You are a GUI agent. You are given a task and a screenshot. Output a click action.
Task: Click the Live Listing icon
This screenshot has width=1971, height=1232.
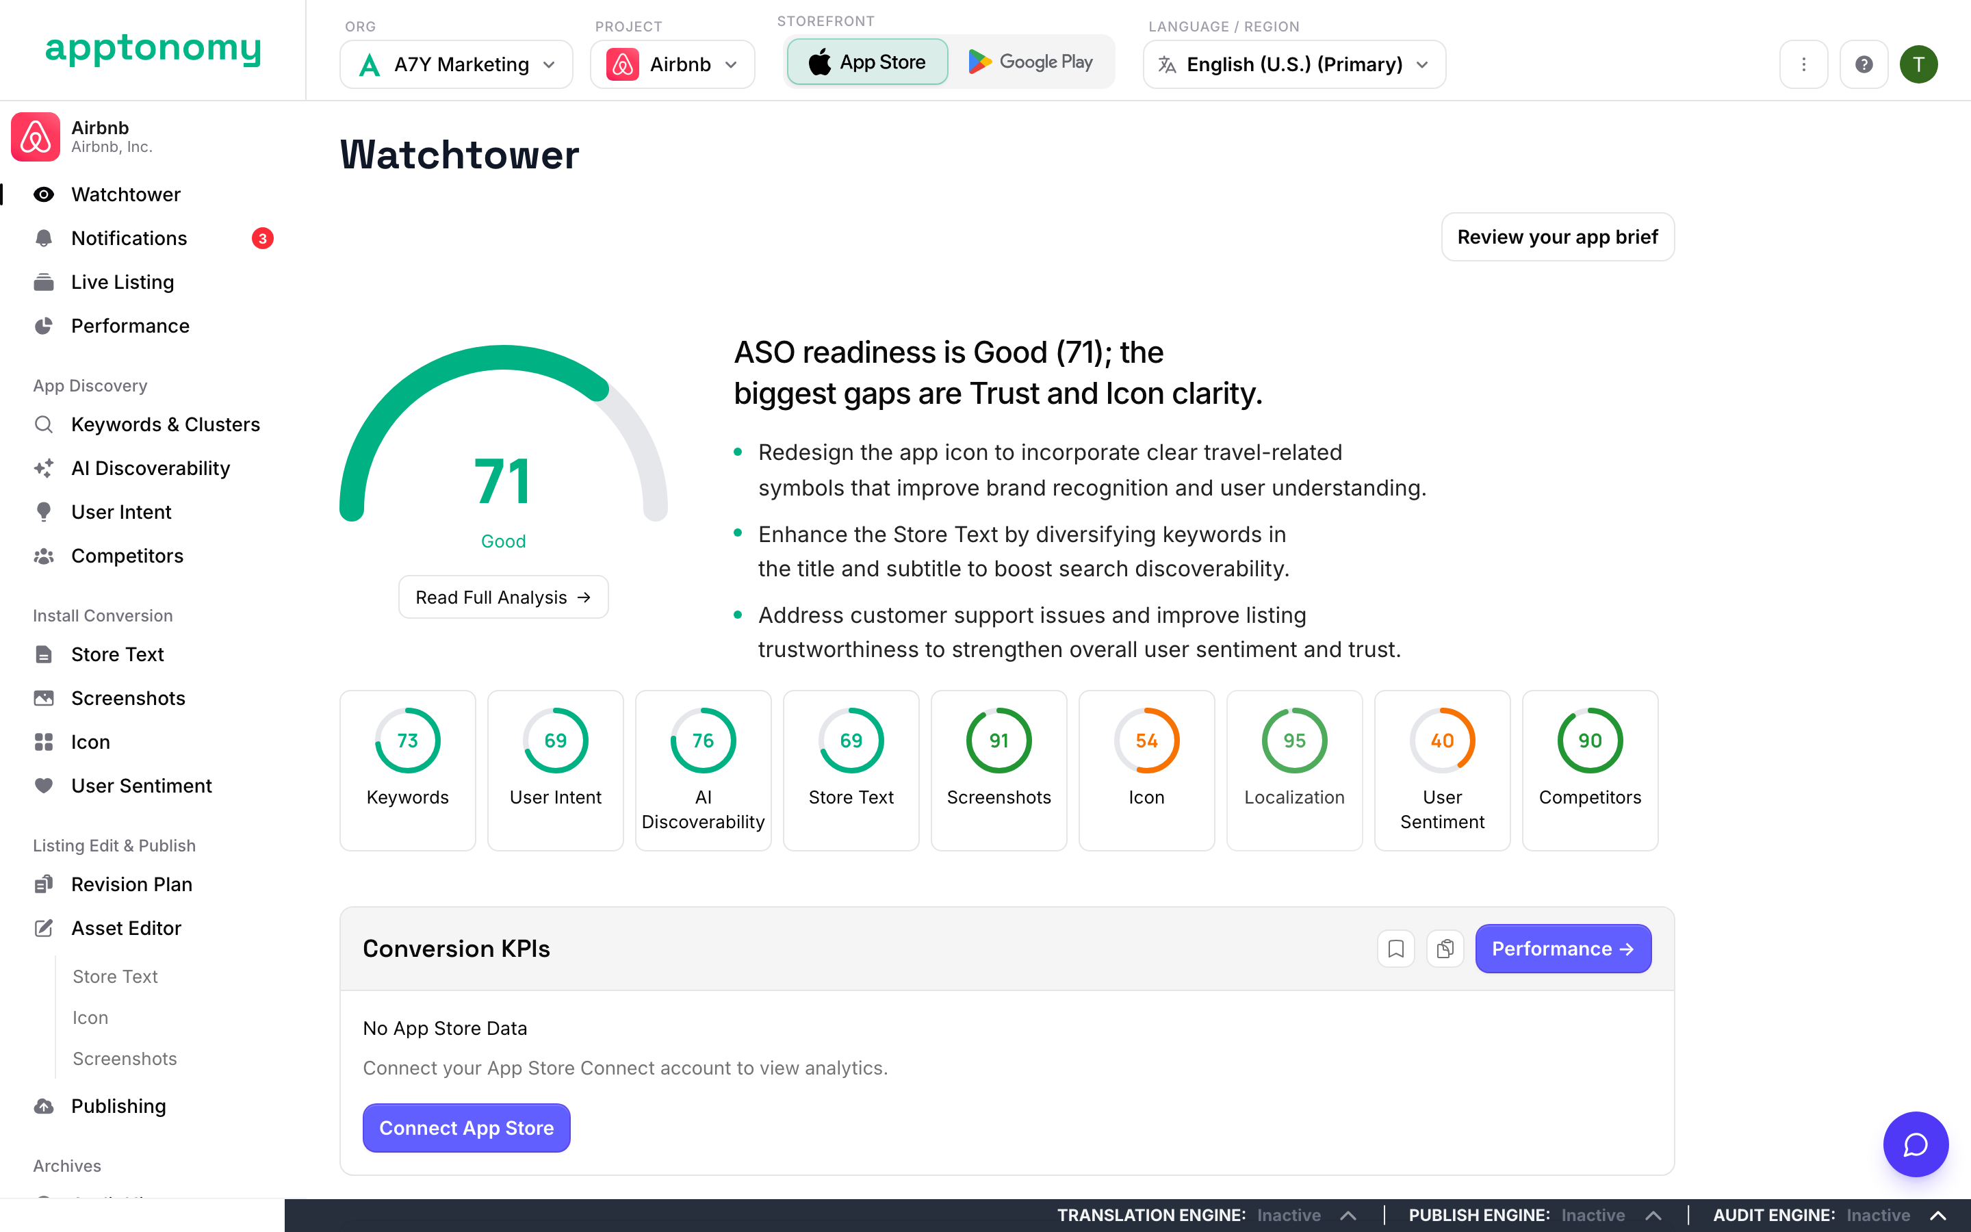(x=44, y=282)
